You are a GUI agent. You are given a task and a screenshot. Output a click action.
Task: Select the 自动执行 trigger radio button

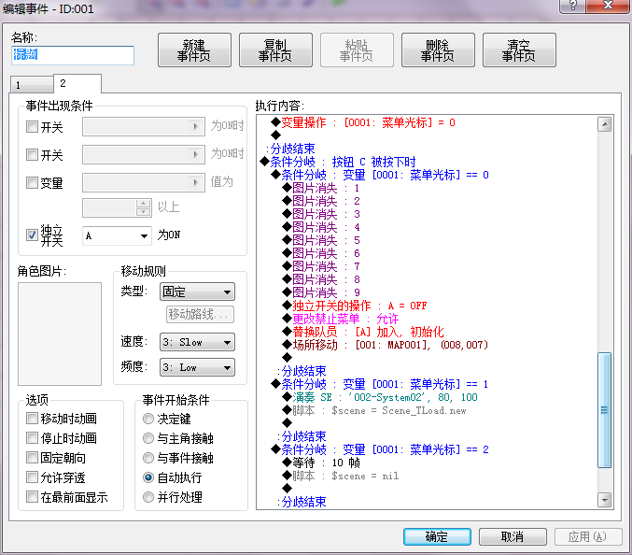(x=148, y=477)
